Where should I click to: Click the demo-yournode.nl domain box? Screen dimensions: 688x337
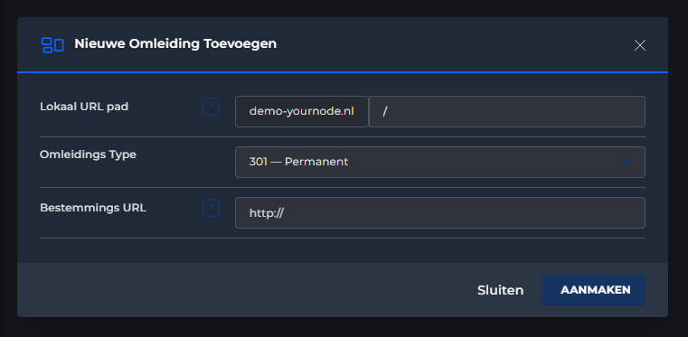coord(302,112)
